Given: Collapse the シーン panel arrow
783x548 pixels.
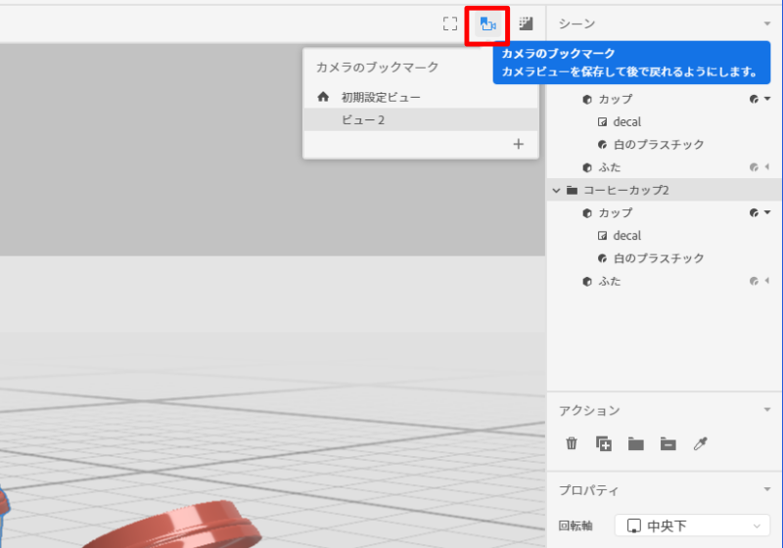Looking at the screenshot, I should pyautogui.click(x=767, y=23).
